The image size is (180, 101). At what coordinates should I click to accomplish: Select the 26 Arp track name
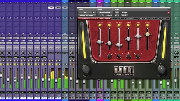click(x=163, y=98)
